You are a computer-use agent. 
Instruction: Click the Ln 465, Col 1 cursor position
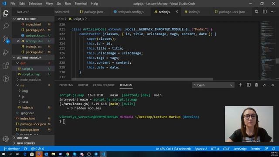[x=173, y=149]
